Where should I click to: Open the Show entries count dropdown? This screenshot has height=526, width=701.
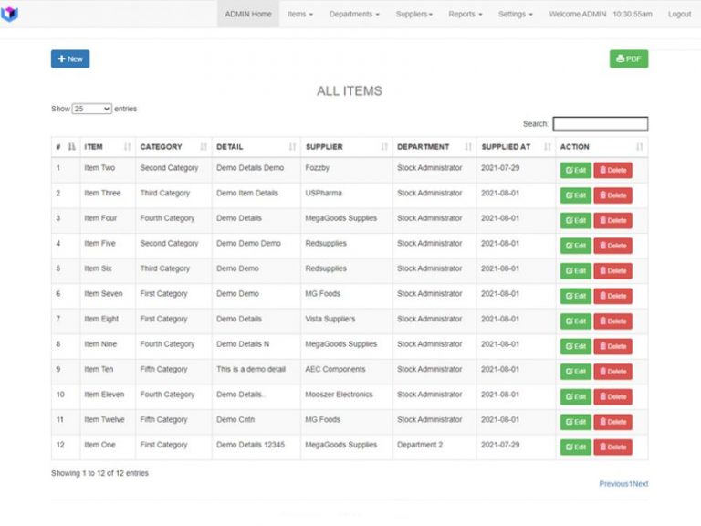(x=91, y=109)
